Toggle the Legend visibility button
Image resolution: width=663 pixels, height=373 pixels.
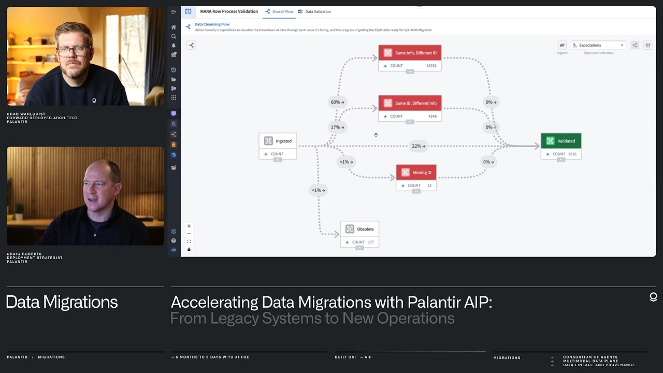coord(562,45)
